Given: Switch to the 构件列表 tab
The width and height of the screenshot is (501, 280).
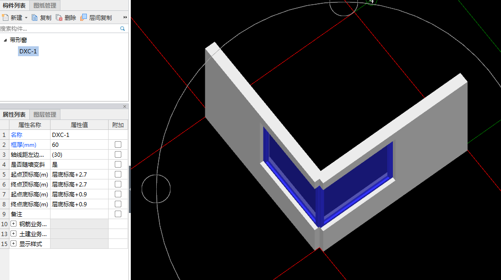Looking at the screenshot, I should coord(14,6).
